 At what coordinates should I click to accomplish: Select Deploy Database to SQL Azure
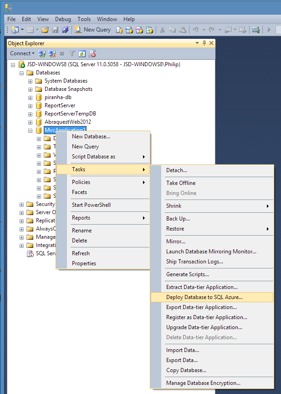[x=204, y=297]
